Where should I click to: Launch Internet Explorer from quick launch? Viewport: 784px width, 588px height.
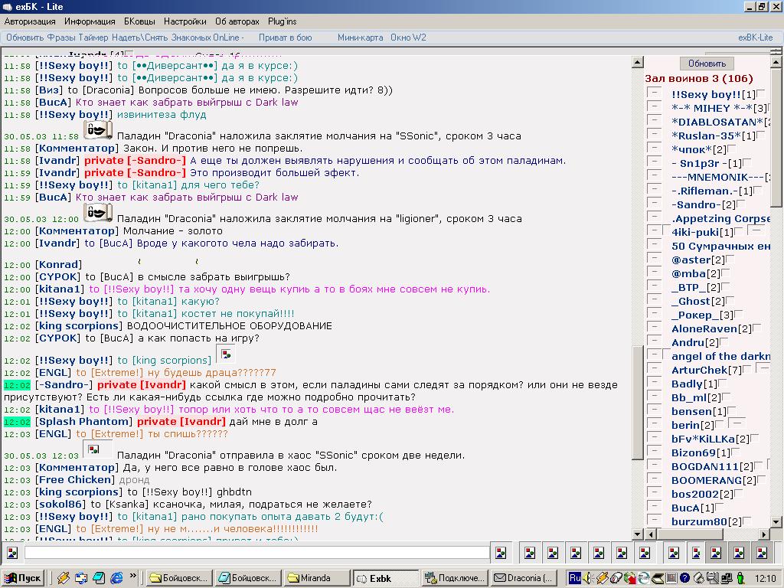[x=116, y=578]
